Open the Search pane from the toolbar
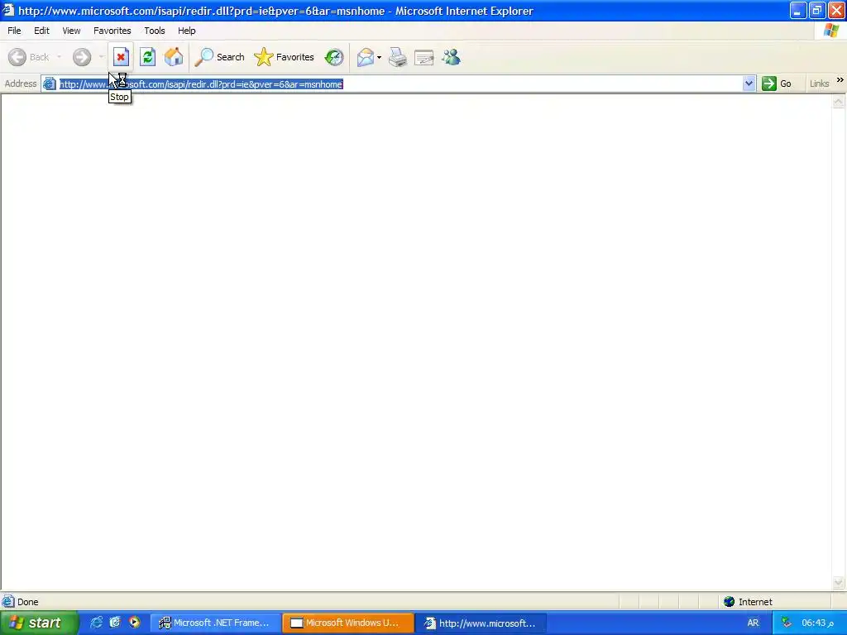This screenshot has height=635, width=847. 219,57
